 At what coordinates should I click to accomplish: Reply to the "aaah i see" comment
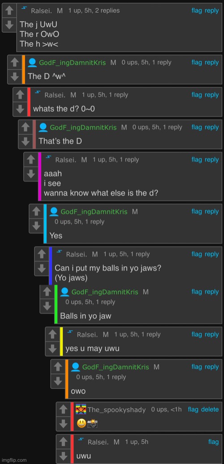[x=211, y=160]
